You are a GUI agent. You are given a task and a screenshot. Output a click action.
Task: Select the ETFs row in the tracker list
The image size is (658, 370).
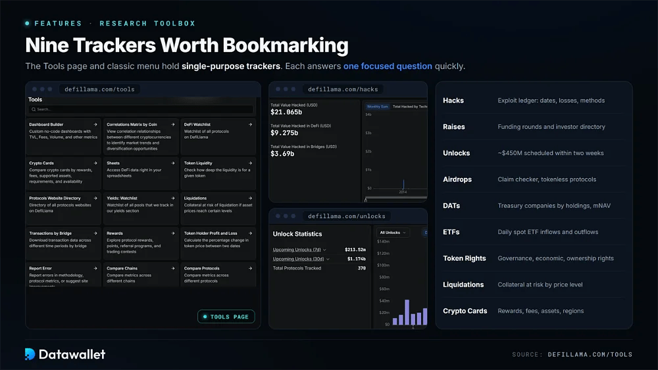point(534,232)
